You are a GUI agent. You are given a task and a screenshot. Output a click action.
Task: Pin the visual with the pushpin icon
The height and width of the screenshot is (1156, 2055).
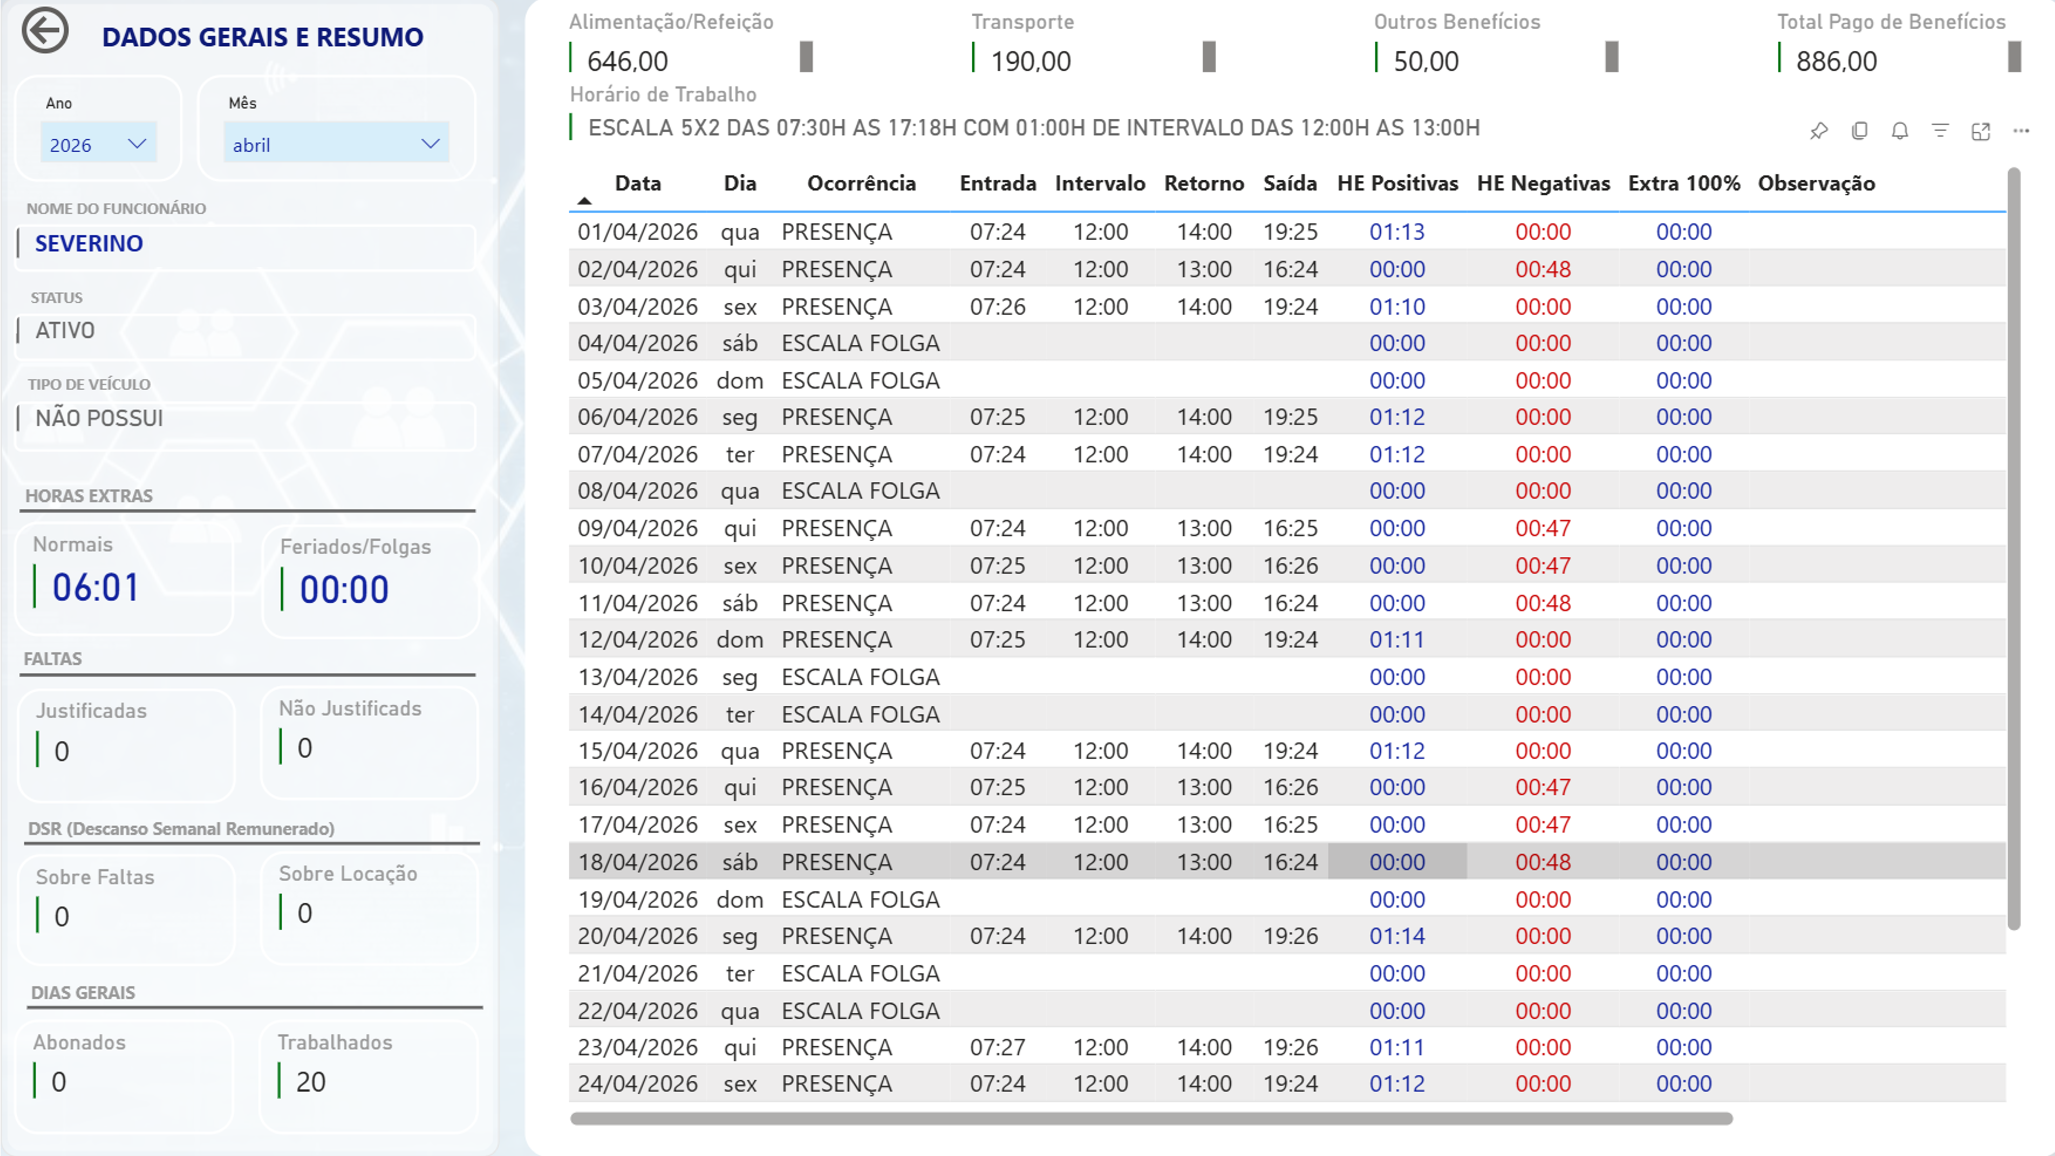click(1819, 131)
